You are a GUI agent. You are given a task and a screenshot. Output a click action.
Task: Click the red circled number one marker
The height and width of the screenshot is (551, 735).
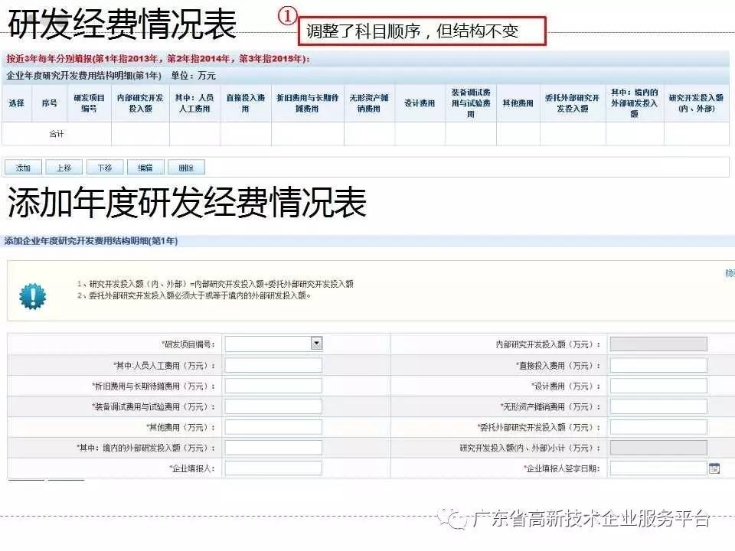(286, 15)
